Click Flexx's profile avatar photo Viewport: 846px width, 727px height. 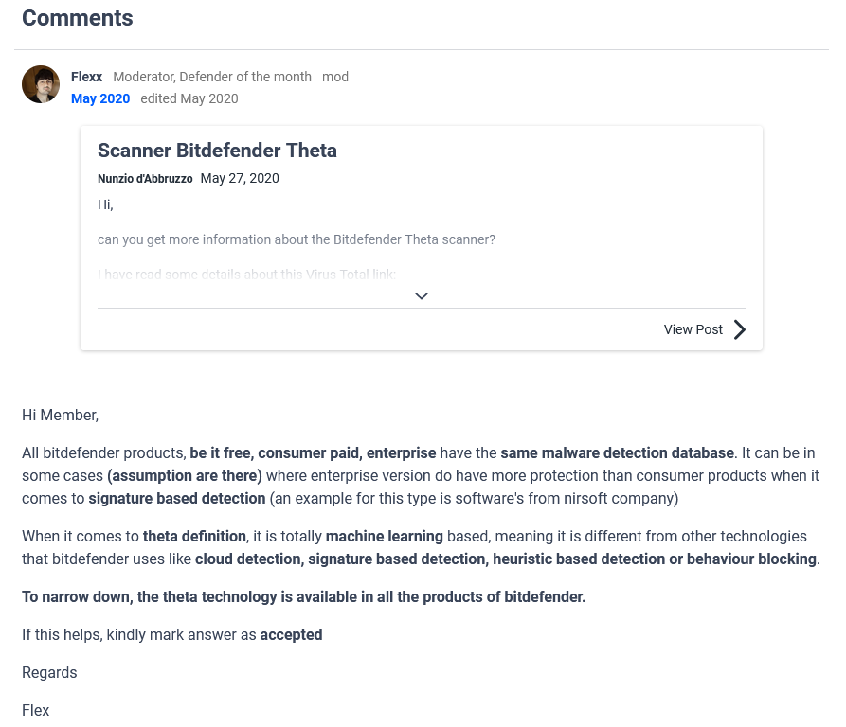tap(41, 84)
